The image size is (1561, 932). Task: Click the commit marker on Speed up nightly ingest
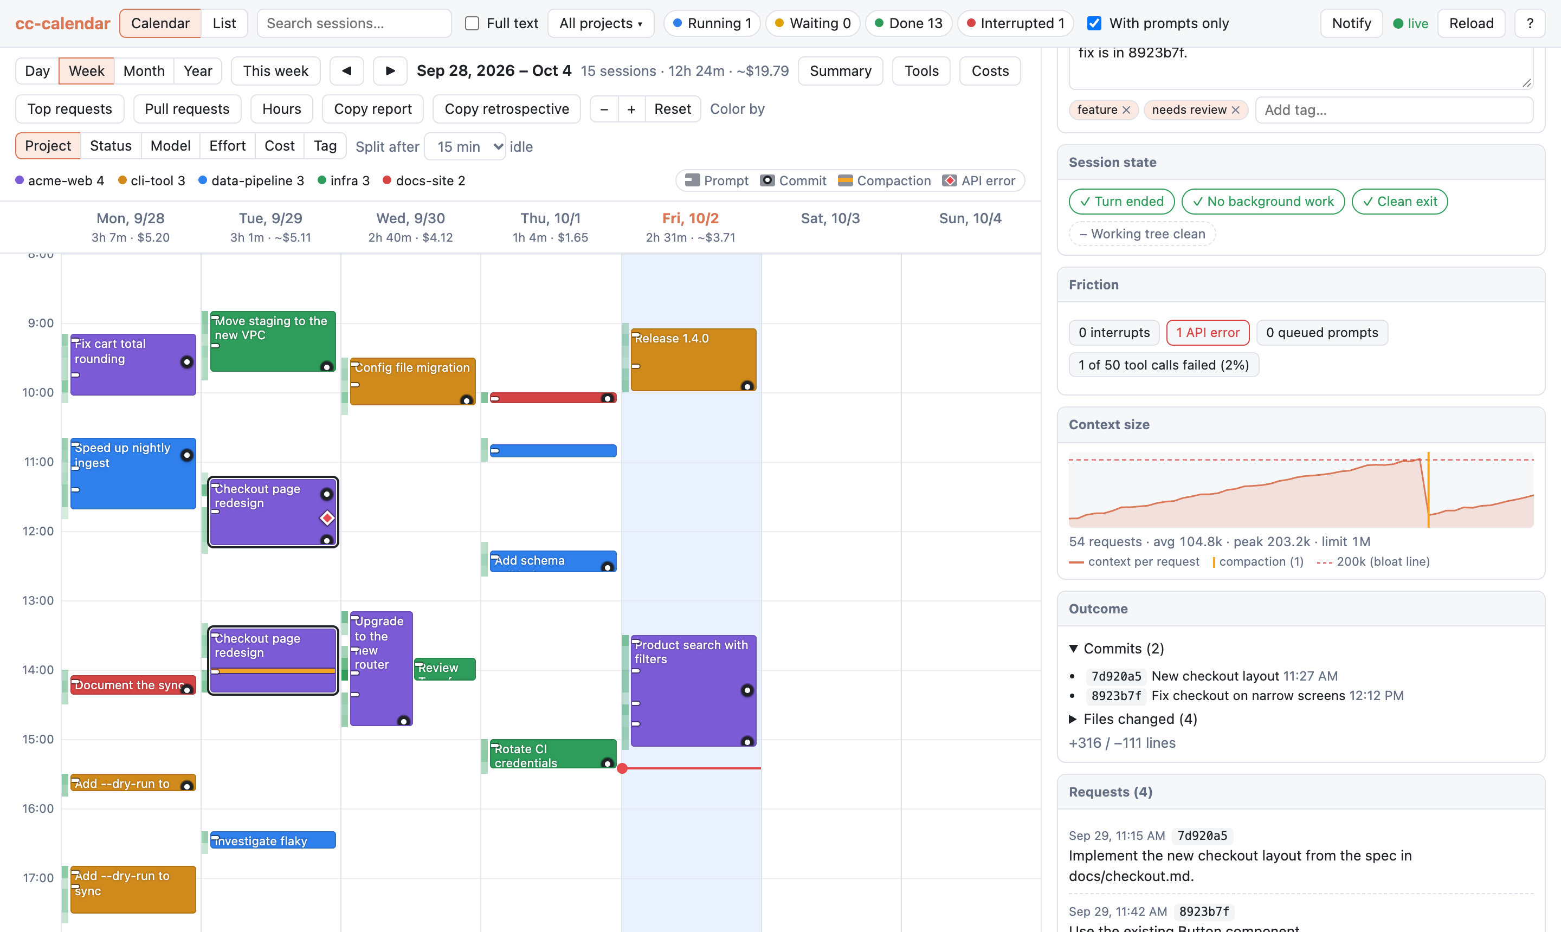186,455
